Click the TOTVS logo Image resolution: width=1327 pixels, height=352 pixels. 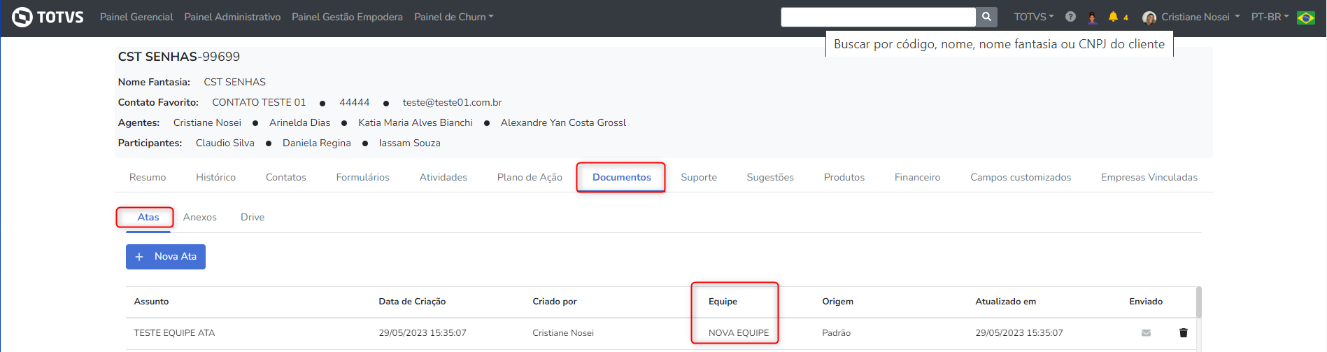coord(48,17)
